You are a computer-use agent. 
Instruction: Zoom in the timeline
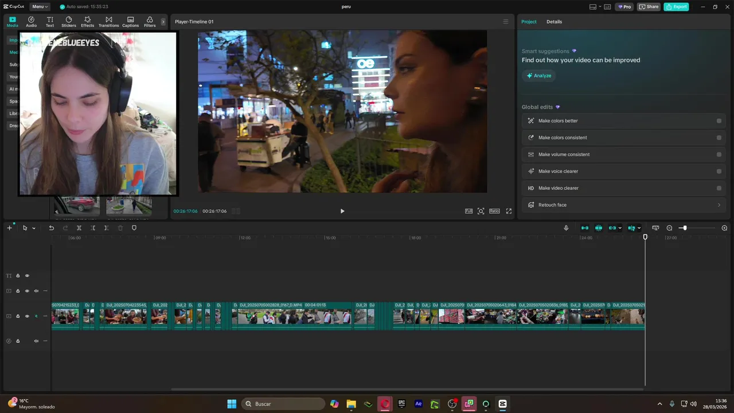pyautogui.click(x=724, y=228)
